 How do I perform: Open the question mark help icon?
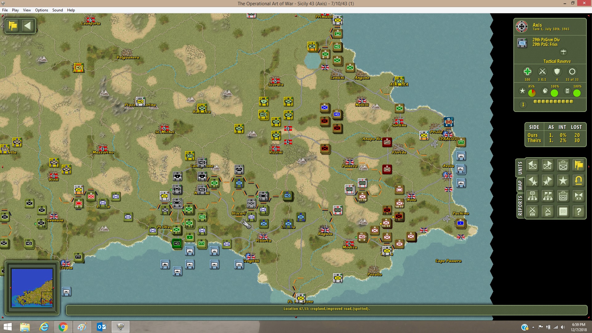click(578, 212)
